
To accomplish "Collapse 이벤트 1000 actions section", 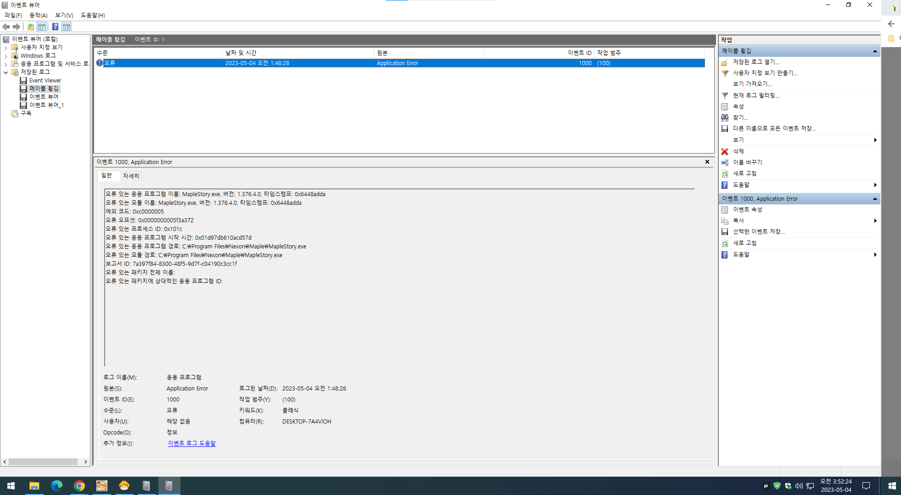I will coord(875,198).
